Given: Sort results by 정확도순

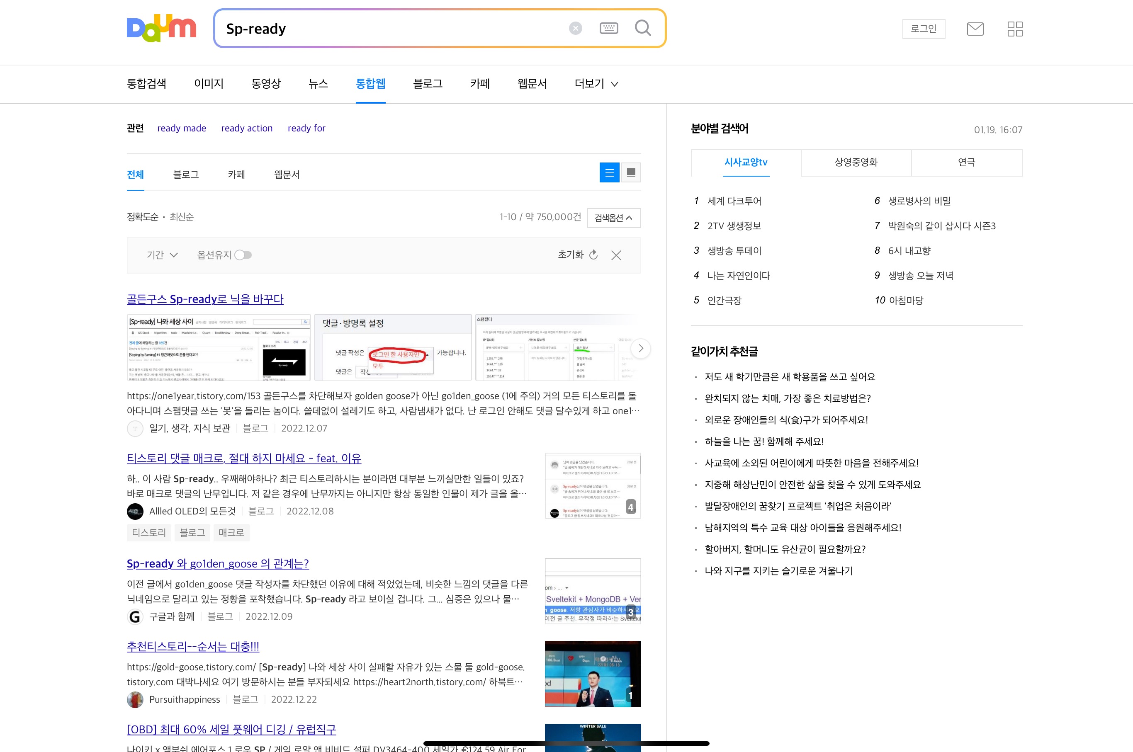Looking at the screenshot, I should [142, 217].
